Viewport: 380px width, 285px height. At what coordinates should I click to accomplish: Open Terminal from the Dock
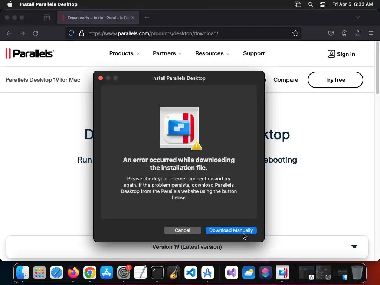click(x=157, y=273)
